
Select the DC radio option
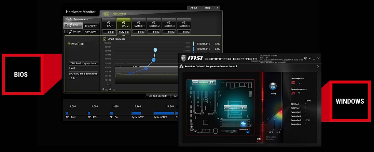coord(79,44)
